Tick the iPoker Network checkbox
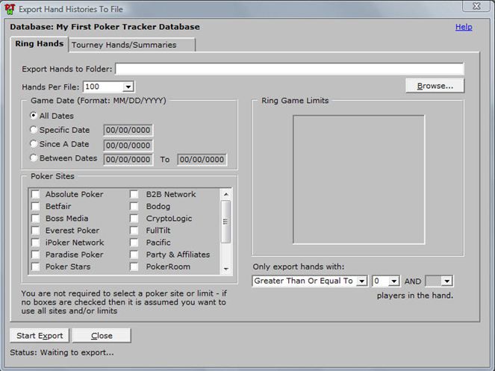Image resolution: width=495 pixels, height=371 pixels. (35, 243)
